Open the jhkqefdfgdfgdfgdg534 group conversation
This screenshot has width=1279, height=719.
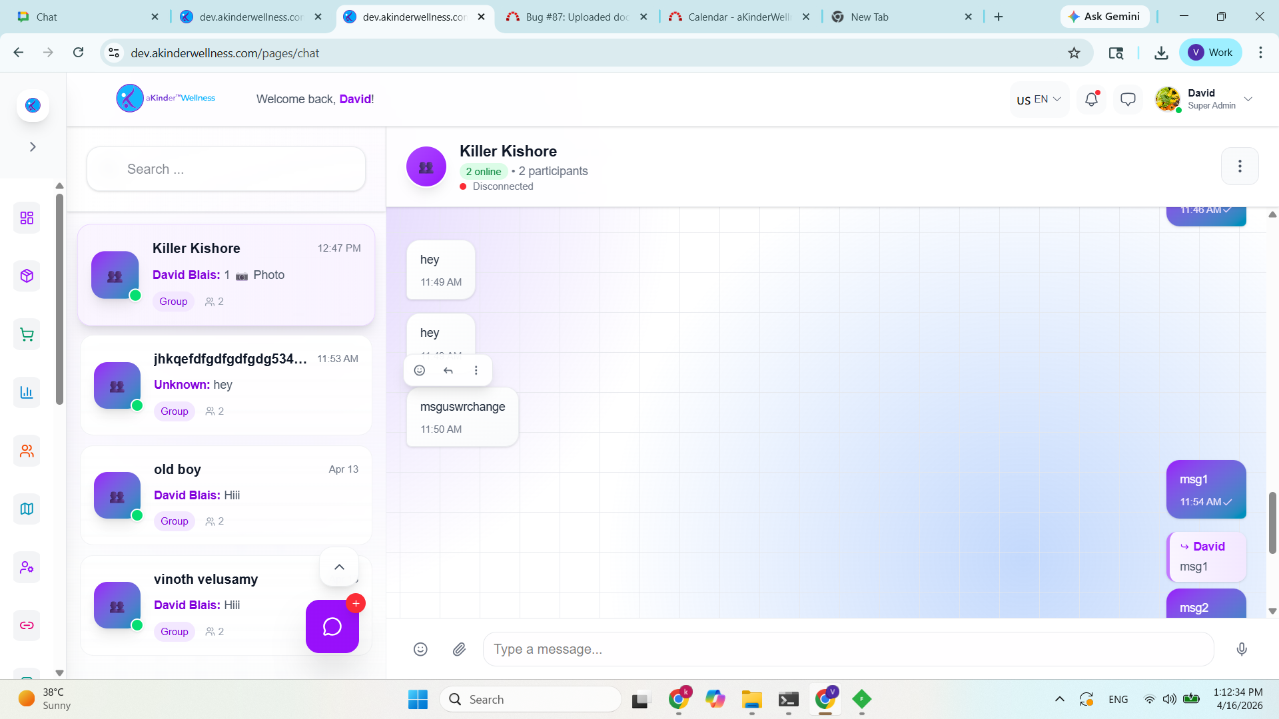pos(226,385)
